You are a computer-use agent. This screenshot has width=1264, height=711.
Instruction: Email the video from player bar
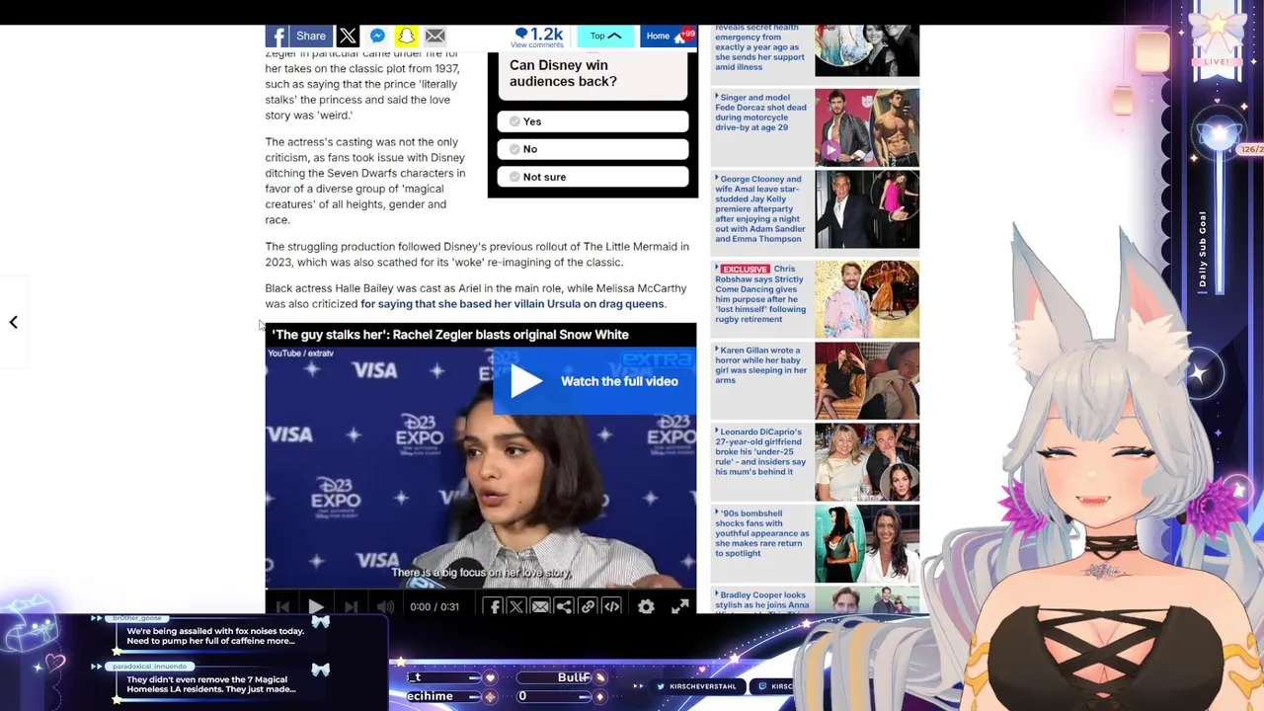click(x=540, y=606)
